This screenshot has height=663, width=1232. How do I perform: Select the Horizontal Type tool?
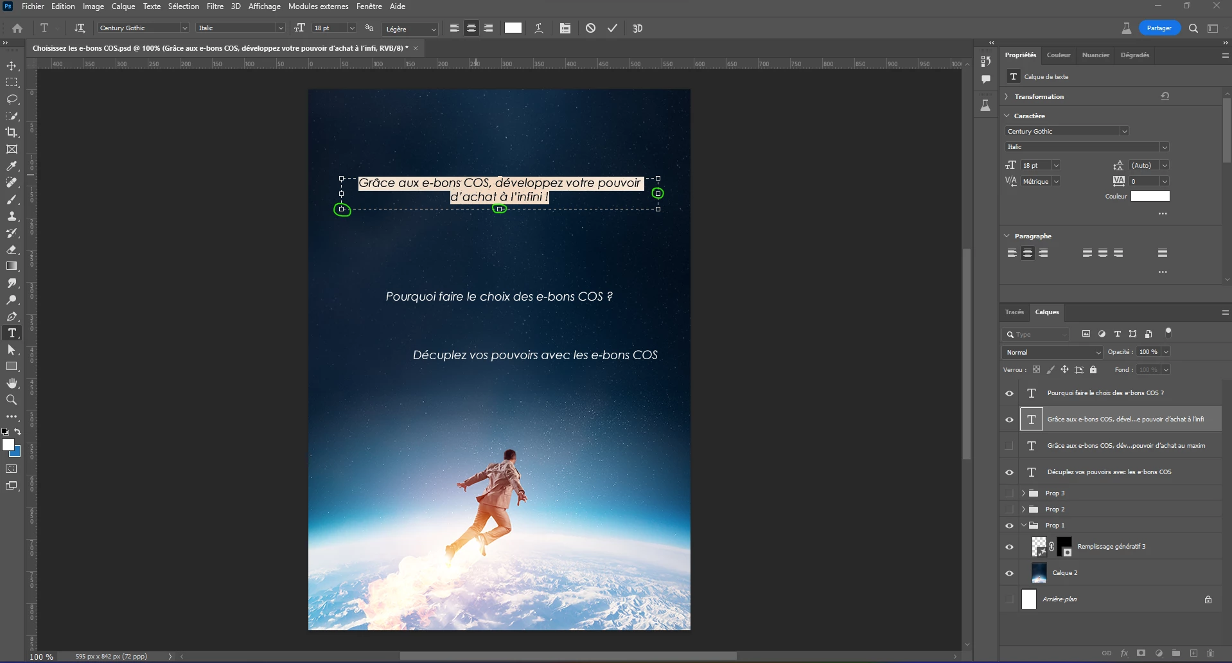[x=12, y=333]
